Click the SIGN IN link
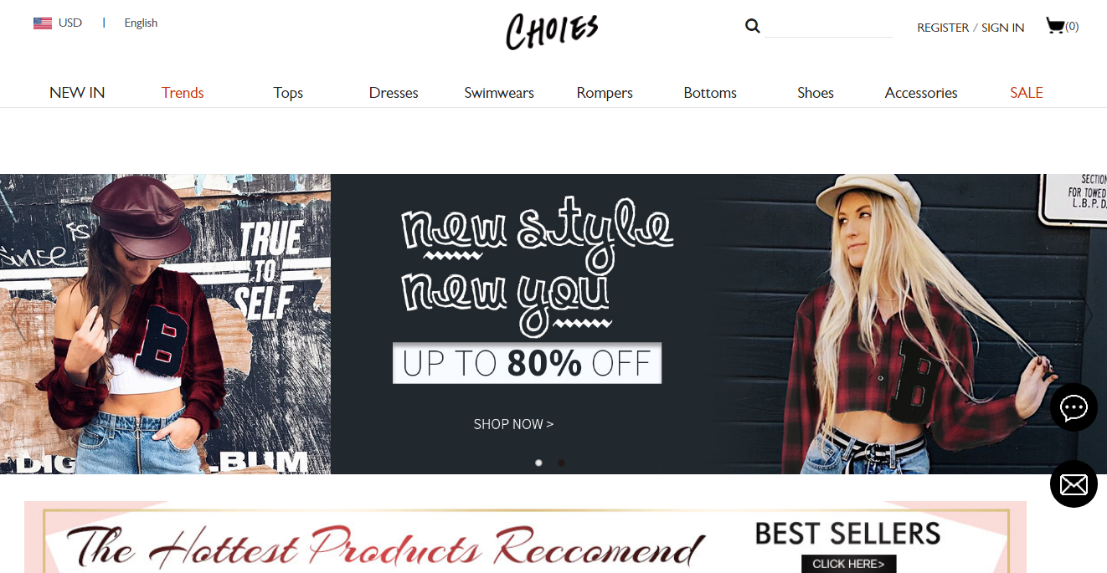The height and width of the screenshot is (573, 1107). click(x=1002, y=28)
